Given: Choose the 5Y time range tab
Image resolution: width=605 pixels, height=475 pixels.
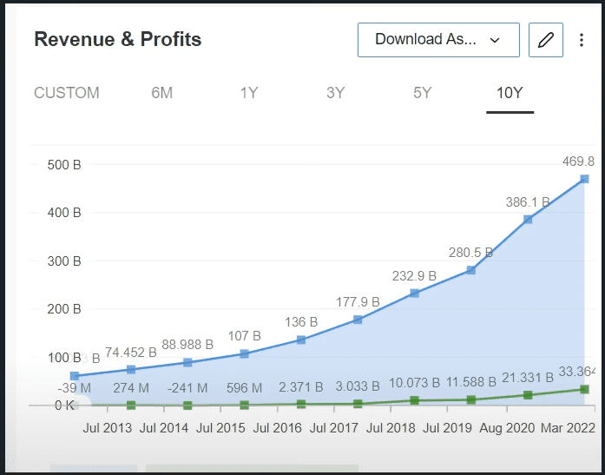Looking at the screenshot, I should click(423, 93).
